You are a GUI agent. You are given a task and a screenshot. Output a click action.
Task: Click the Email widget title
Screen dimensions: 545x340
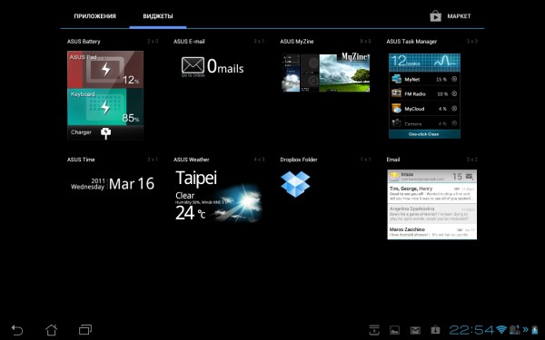click(393, 160)
